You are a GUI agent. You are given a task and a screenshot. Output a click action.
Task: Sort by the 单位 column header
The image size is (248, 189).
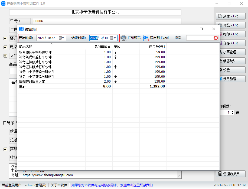(126, 47)
